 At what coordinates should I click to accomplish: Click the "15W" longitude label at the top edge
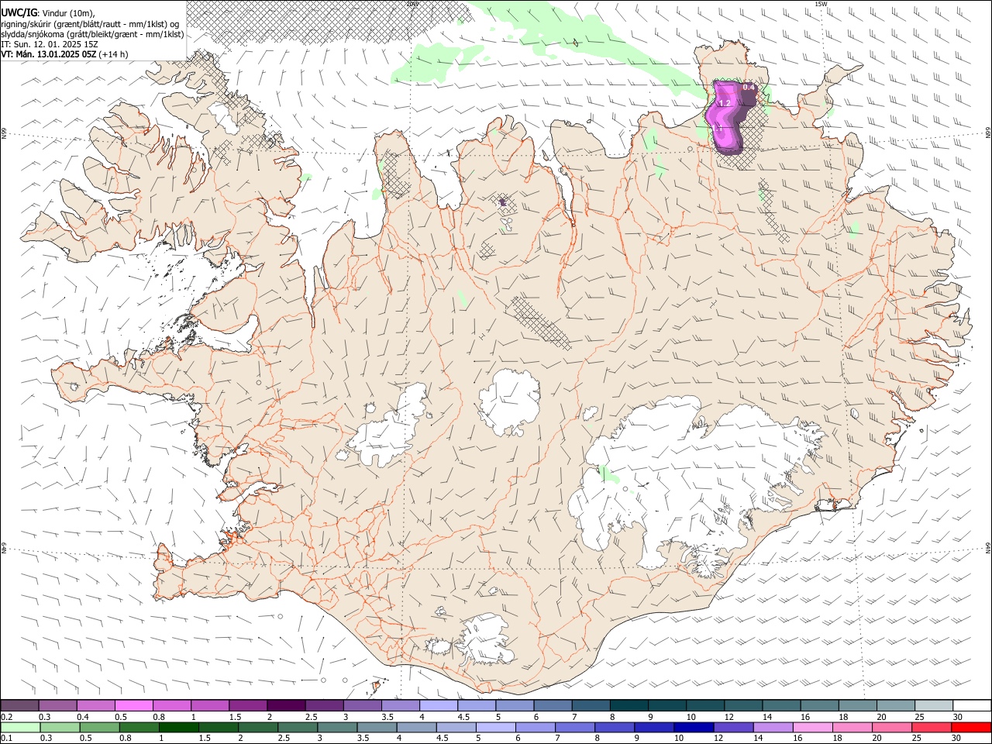click(x=821, y=4)
